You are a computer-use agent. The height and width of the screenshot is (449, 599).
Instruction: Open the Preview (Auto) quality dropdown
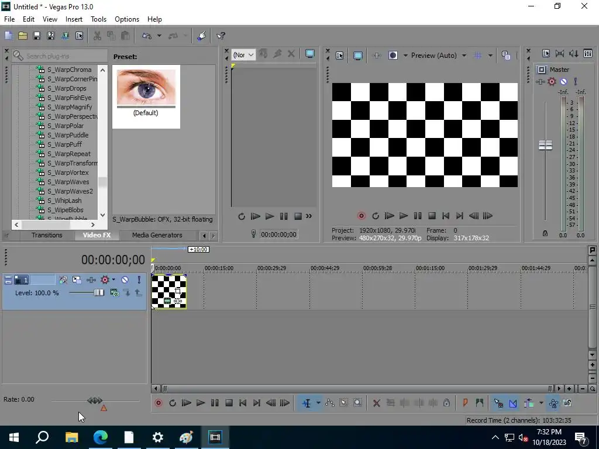coord(439,56)
